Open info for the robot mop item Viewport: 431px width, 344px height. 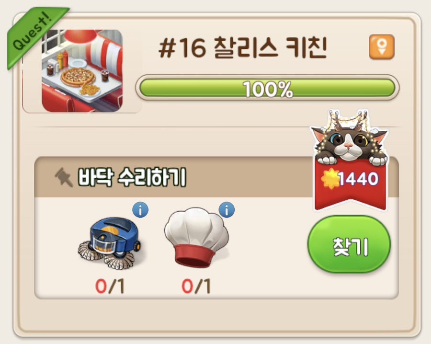tap(140, 210)
